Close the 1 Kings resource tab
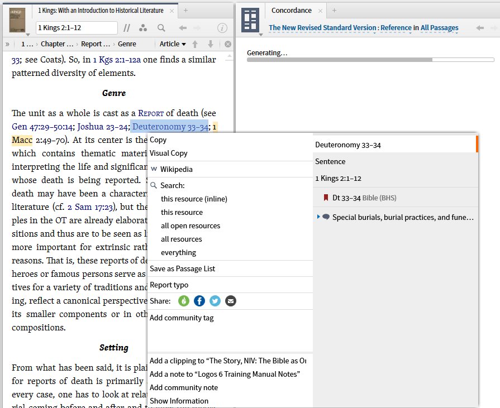 coord(172,11)
